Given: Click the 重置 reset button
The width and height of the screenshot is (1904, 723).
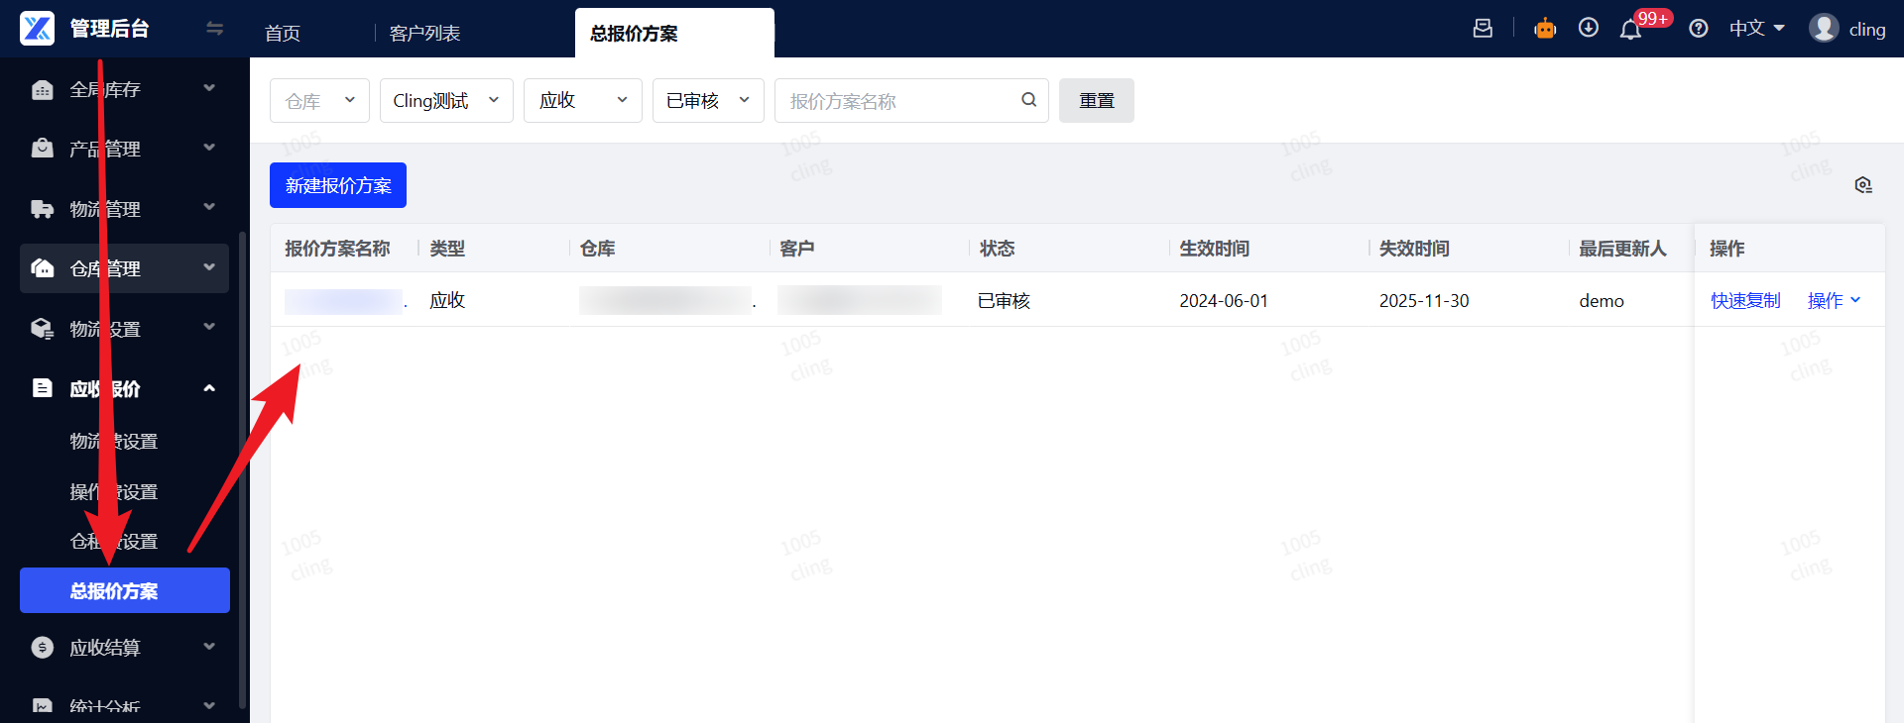Looking at the screenshot, I should tap(1097, 100).
